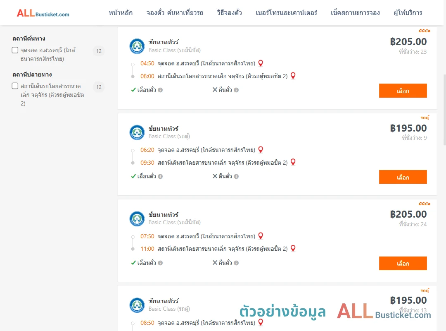Click ชัยนาททัวร์ logo on the 04:50 trip
Viewport: 446px width, 331px height.
pos(137,46)
